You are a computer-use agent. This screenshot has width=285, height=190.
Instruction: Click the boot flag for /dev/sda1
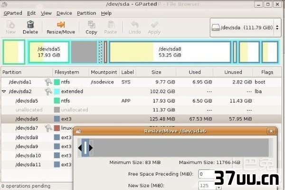pyautogui.click(x=260, y=82)
